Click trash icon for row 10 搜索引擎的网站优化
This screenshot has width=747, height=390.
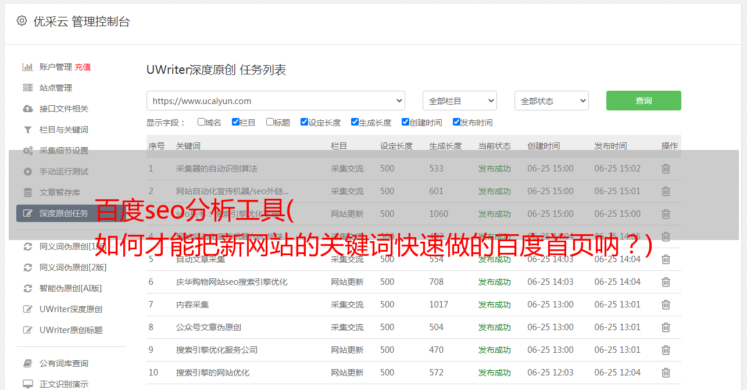666,373
